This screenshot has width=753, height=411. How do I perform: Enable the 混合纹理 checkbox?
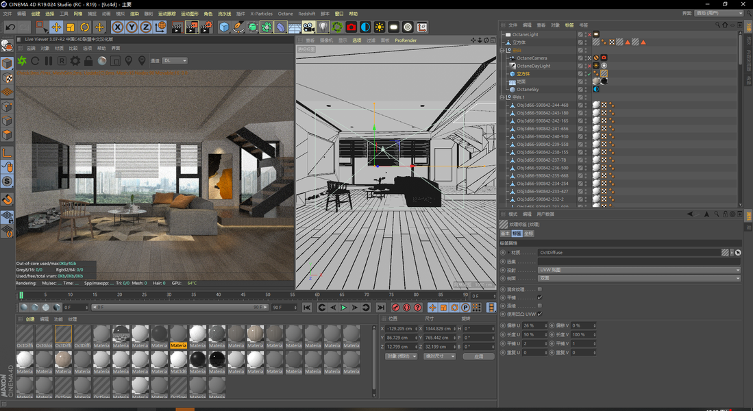click(x=540, y=289)
